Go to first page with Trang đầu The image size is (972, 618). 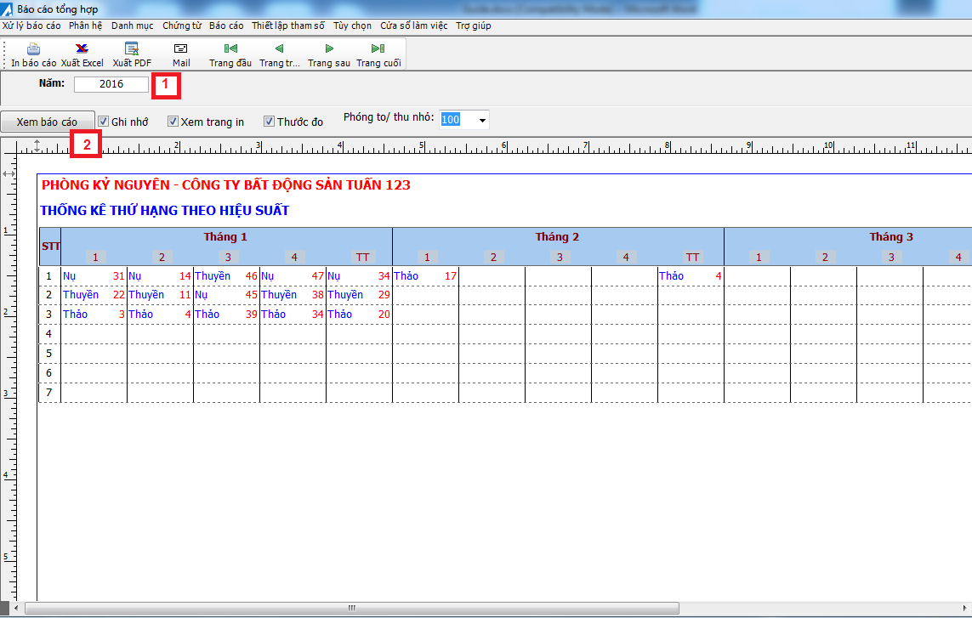tap(230, 49)
